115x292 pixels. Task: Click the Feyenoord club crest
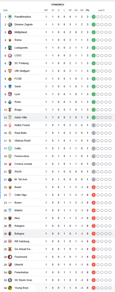point(10,257)
